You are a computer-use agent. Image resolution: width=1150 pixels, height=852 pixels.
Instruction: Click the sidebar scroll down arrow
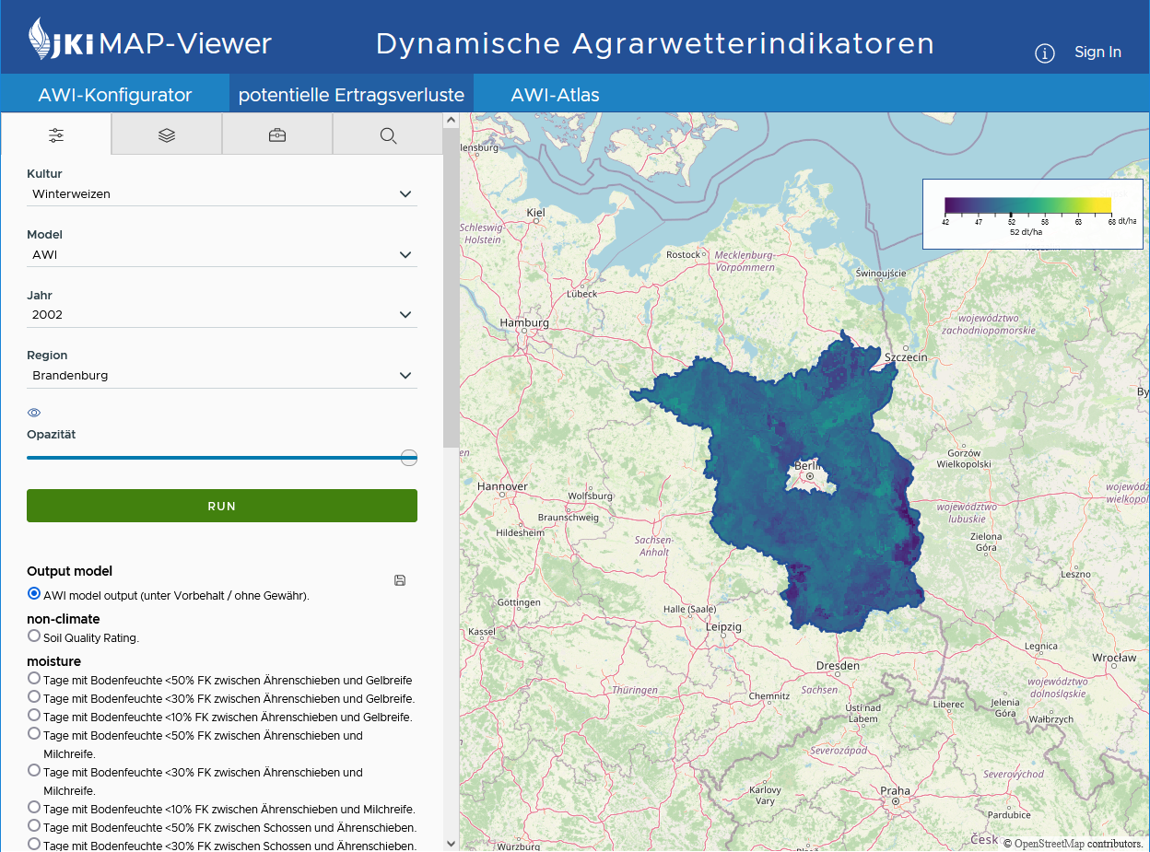click(451, 843)
